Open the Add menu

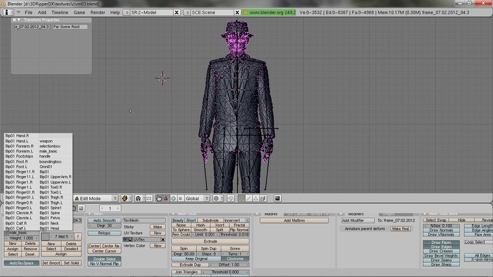42,12
